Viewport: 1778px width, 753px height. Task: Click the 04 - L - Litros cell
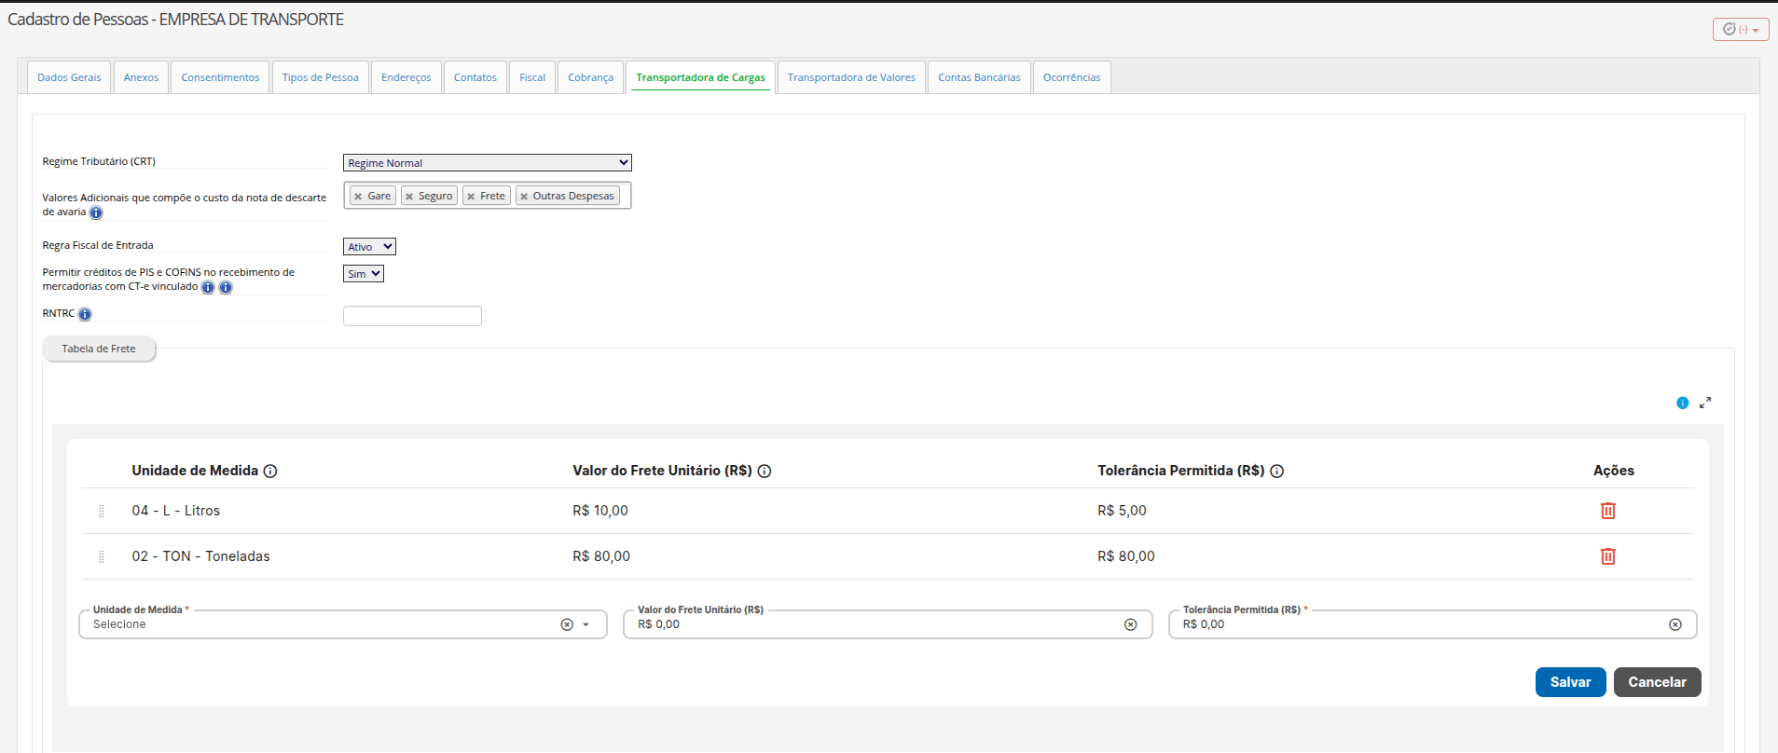(176, 511)
